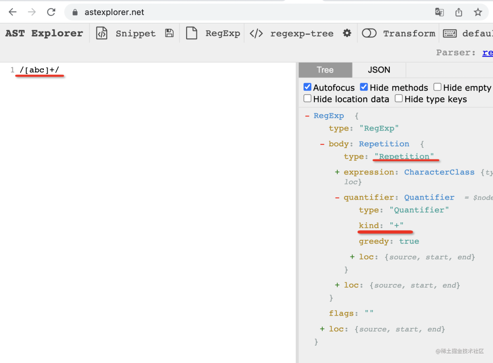Image resolution: width=493 pixels, height=363 pixels.
Task: Open parser settings gear
Action: point(347,33)
